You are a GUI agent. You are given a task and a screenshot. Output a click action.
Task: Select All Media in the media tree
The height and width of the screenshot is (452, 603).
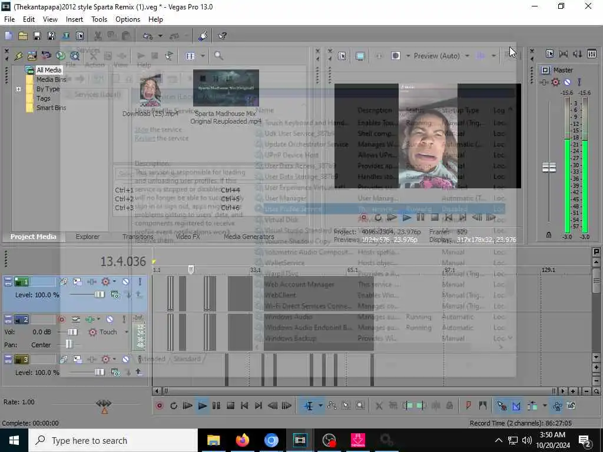[49, 70]
